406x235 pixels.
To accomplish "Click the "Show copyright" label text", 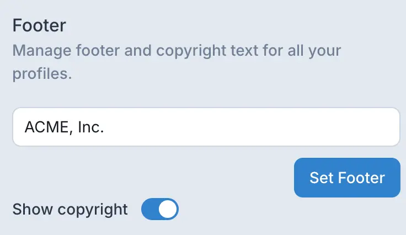I will click(x=70, y=210).
